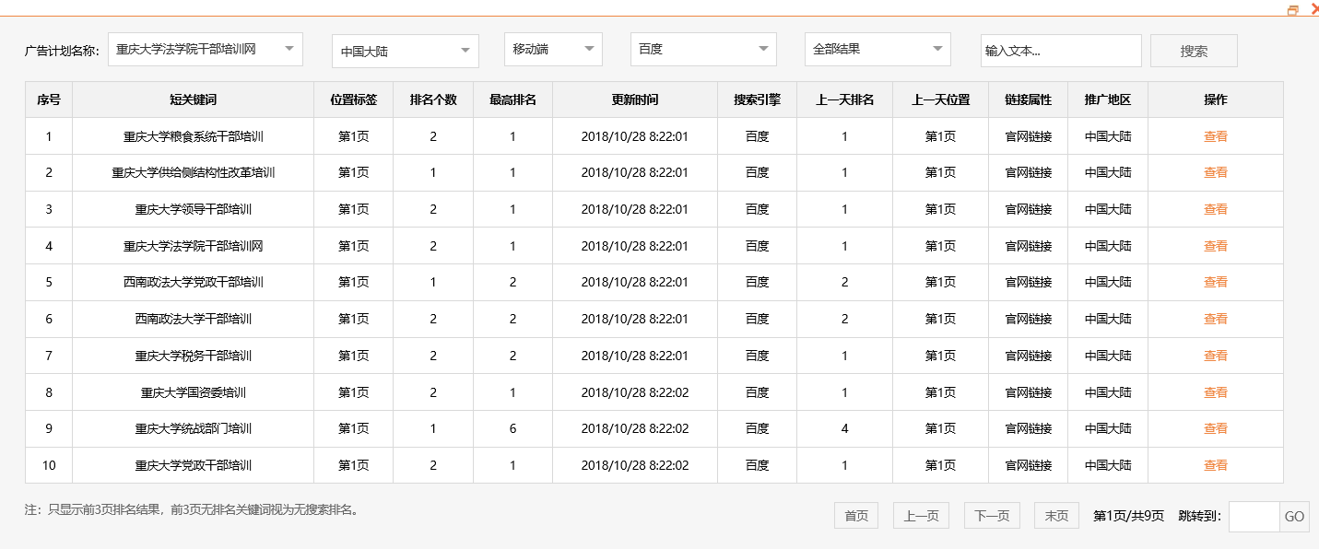The height and width of the screenshot is (549, 1319).
Task: Jump to 首页 first page
Action: coord(856,516)
